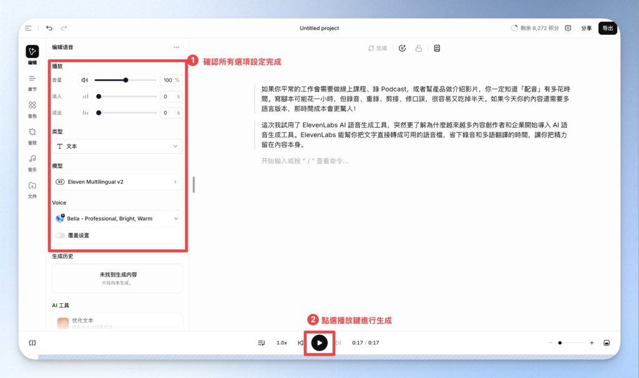
Task: Click the 剩余 8,272 积分 credits indicator
Action: pyautogui.click(x=535, y=28)
